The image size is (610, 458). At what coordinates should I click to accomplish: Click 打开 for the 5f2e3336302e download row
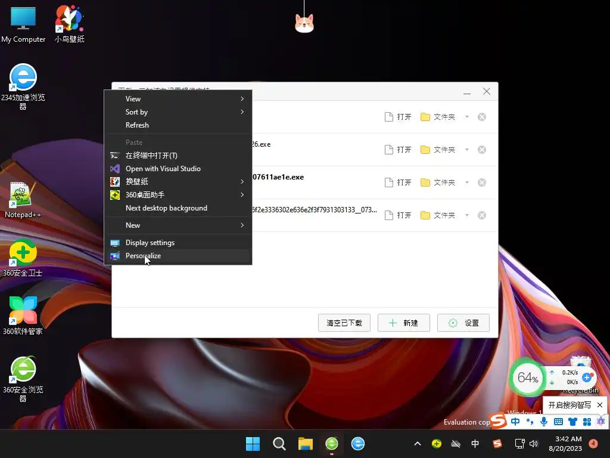coord(398,215)
